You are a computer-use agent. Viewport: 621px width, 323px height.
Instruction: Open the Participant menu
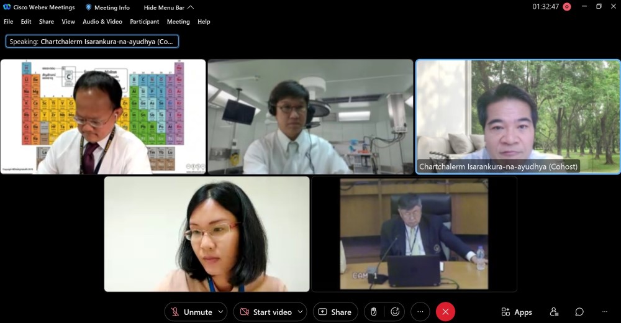point(144,22)
